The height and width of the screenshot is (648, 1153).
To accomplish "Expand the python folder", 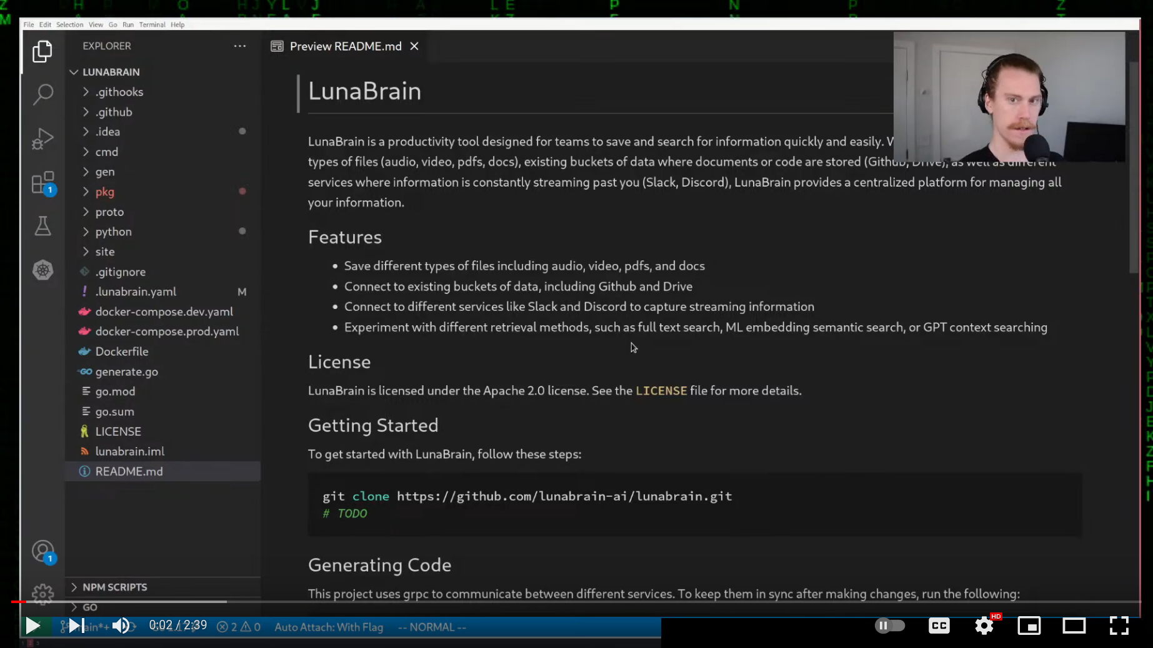I will 113,232.
